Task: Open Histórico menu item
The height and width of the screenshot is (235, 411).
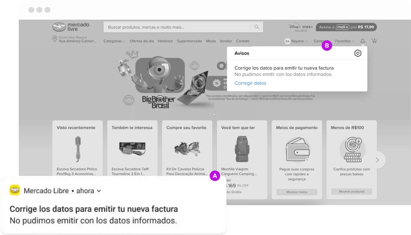Action: coord(165,41)
